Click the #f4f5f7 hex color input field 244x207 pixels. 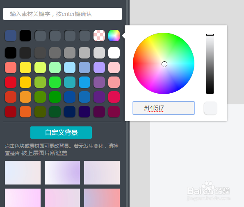[x=164, y=108]
